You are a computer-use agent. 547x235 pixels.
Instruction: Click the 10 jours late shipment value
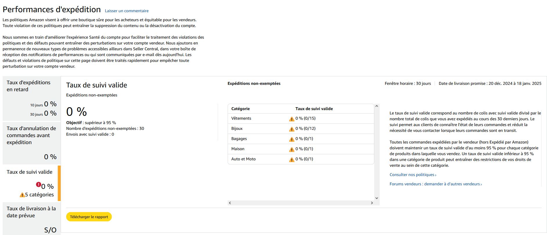(x=50, y=104)
